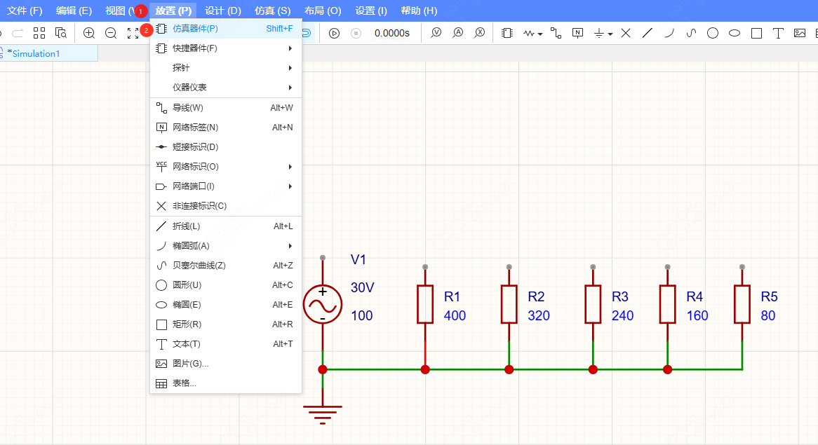Image resolution: width=818 pixels, height=445 pixels.
Task: Open the ground symbol dropdown arrow
Action: click(609, 33)
